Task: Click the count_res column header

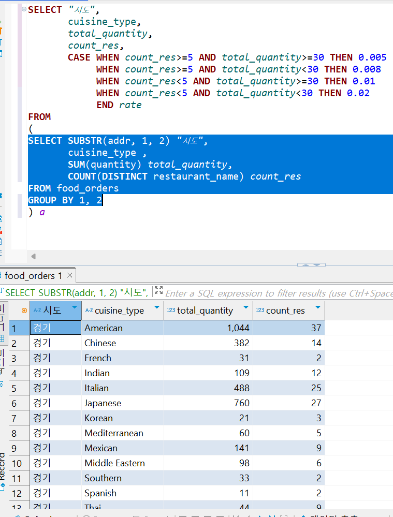Action: click(289, 311)
